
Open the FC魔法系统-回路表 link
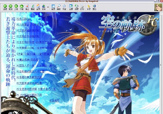click(27, 60)
